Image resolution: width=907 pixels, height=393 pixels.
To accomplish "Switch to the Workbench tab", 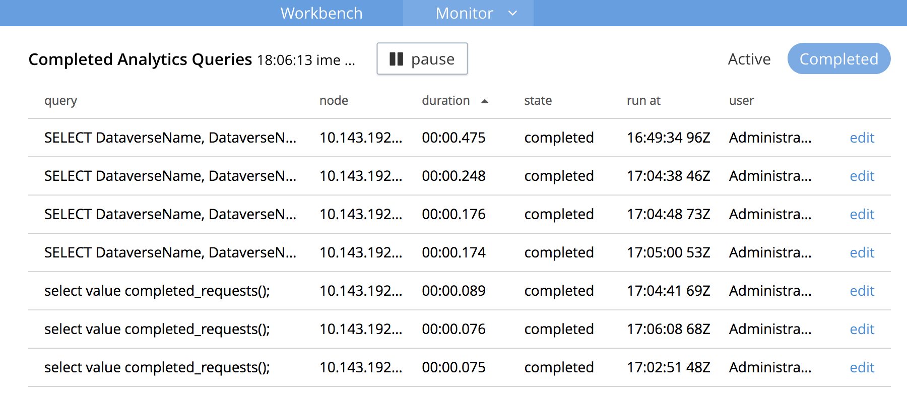I will tap(321, 14).
